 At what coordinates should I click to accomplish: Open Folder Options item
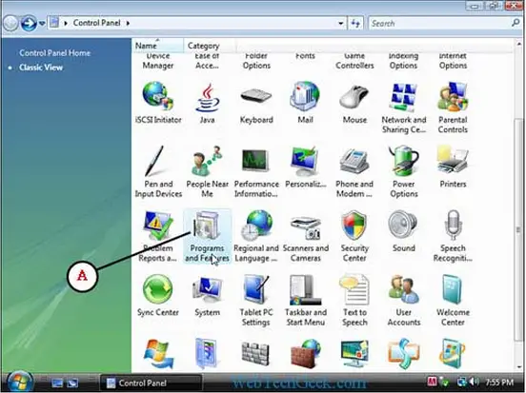(x=256, y=61)
